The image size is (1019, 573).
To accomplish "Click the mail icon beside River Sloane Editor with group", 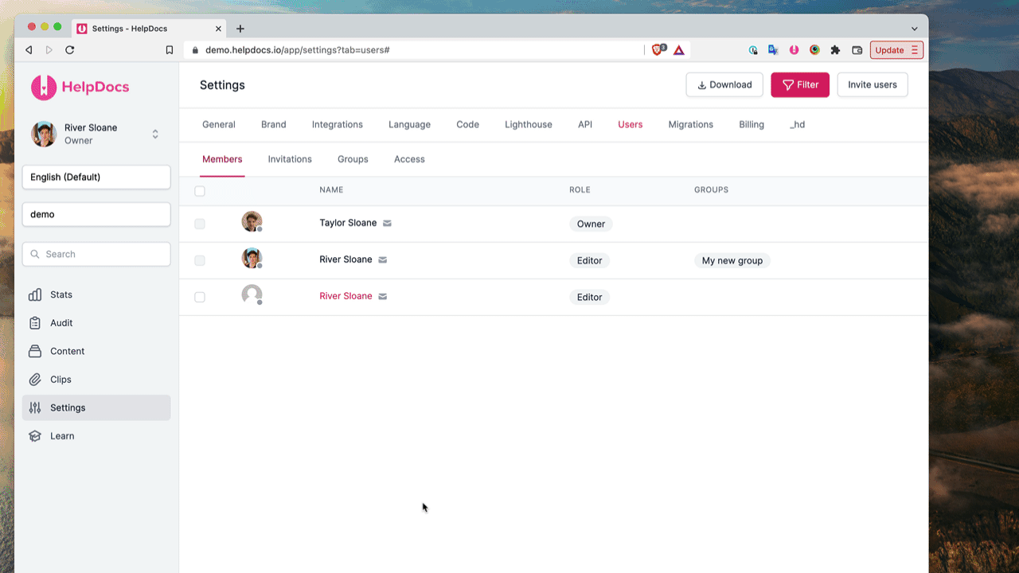I will tap(382, 260).
